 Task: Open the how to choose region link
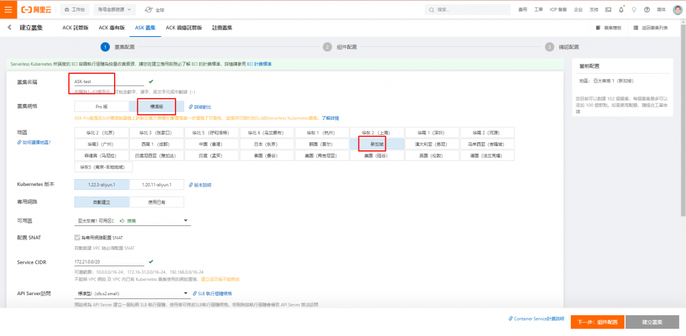tap(34, 142)
